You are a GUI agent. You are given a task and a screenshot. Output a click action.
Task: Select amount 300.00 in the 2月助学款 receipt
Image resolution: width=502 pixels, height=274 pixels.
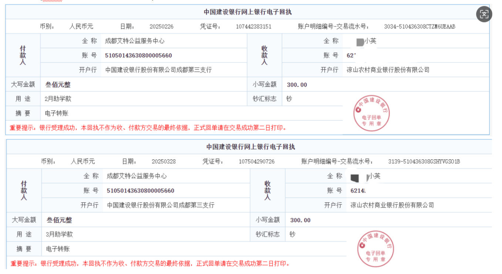coord(297,85)
